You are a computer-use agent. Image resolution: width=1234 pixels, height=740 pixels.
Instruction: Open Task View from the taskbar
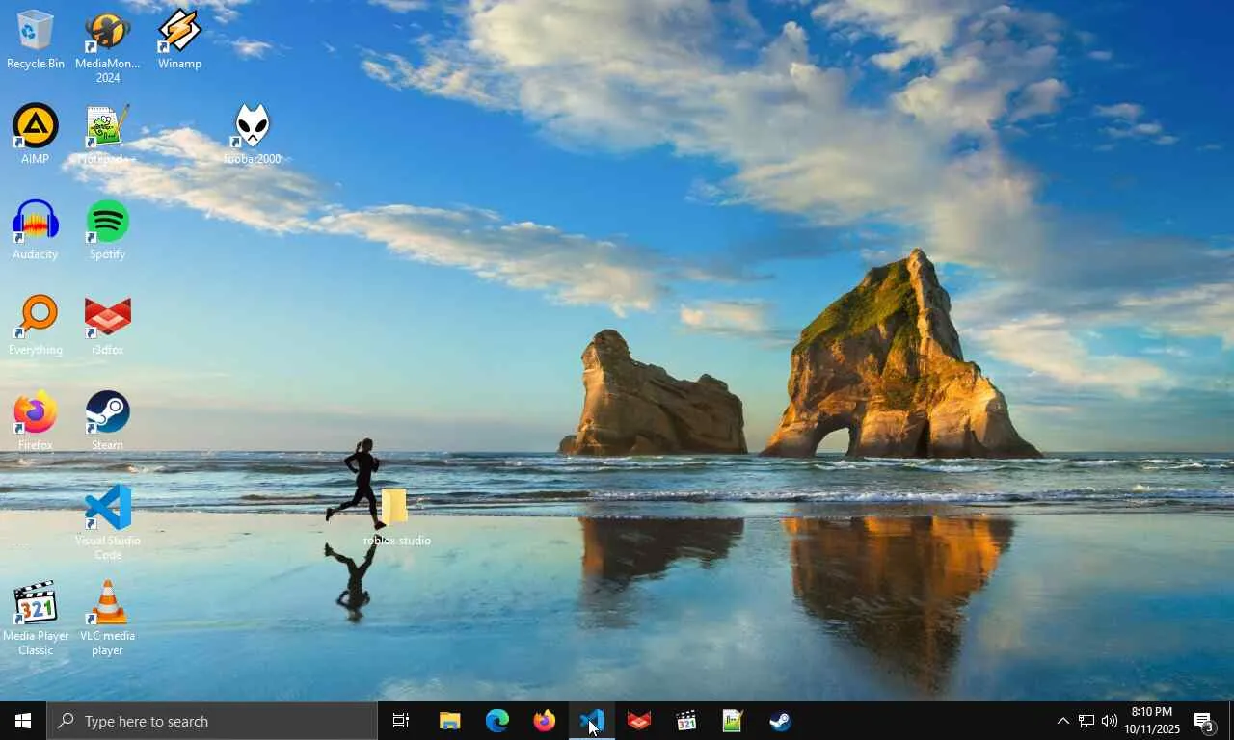401,721
